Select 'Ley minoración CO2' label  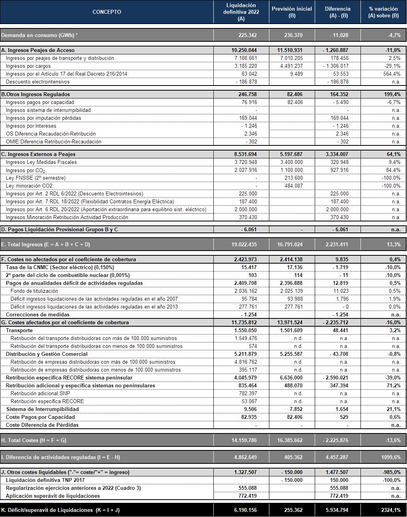coord(29,186)
